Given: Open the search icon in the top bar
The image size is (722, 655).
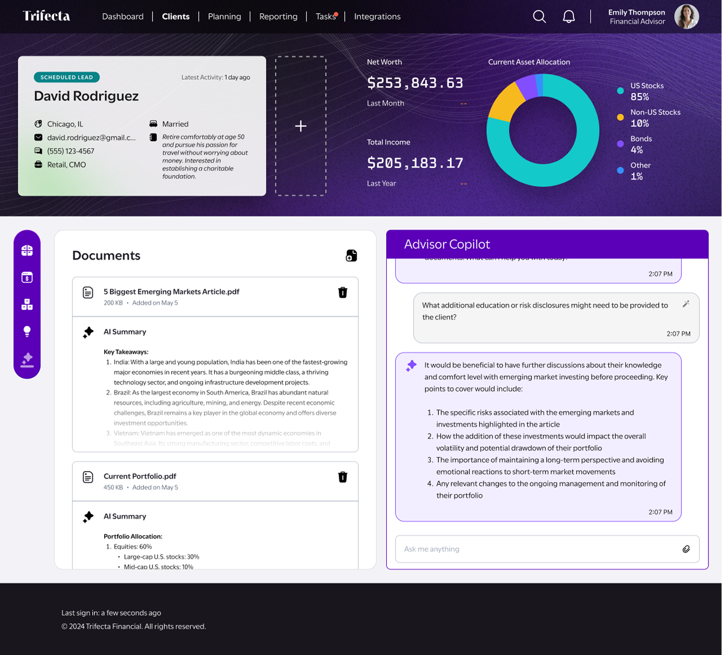Looking at the screenshot, I should [539, 17].
